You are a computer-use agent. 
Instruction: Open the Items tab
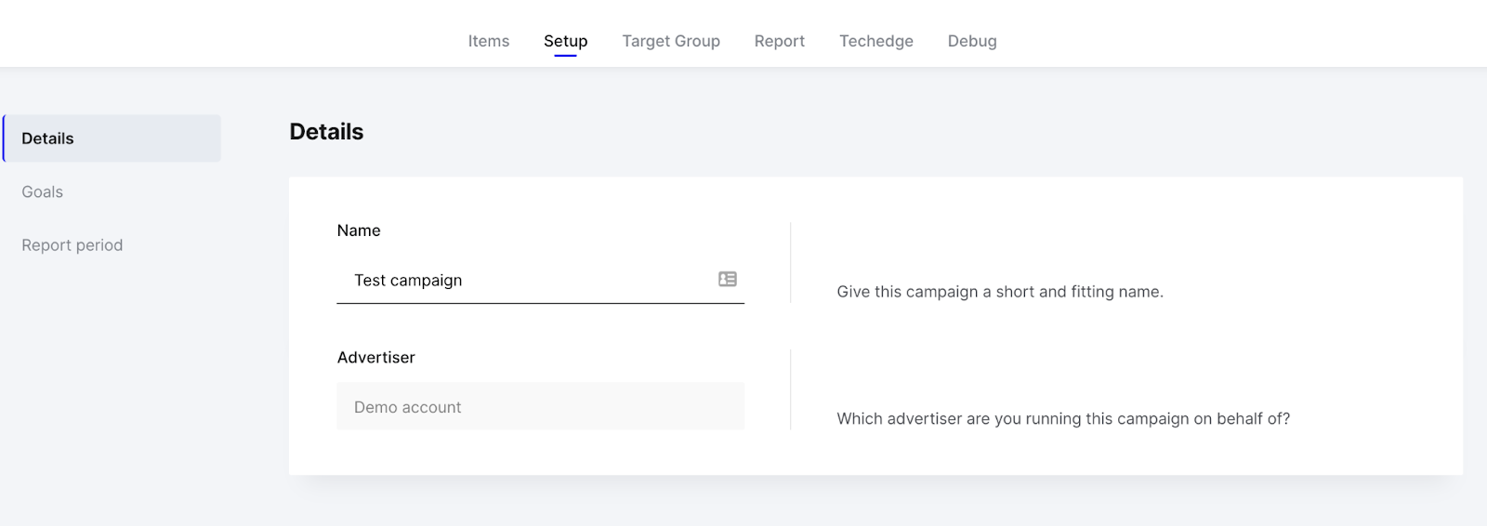coord(489,41)
